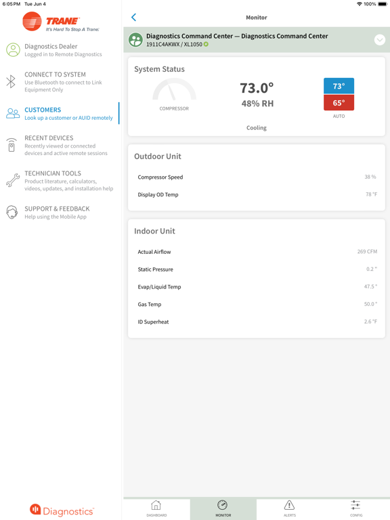
Task: Select the Display OD Temp row
Action: coord(257,195)
